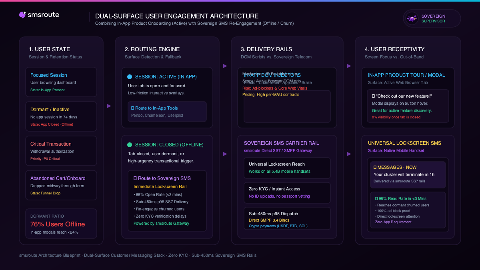The height and width of the screenshot is (270, 480).
Task: Click 'IN-APP PRODUCT TOUR / MODAL' heading
Action: point(406,75)
